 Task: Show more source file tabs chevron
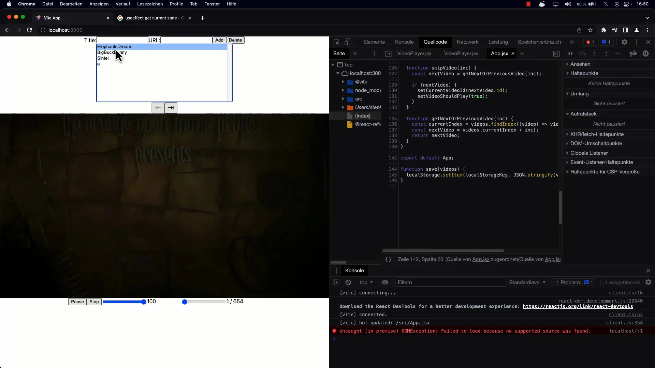pos(522,53)
